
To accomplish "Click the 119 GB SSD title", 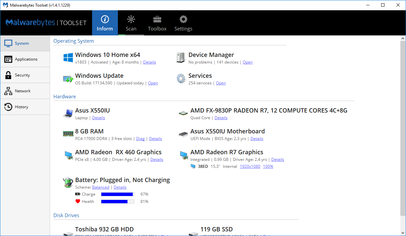I will click(217, 229).
